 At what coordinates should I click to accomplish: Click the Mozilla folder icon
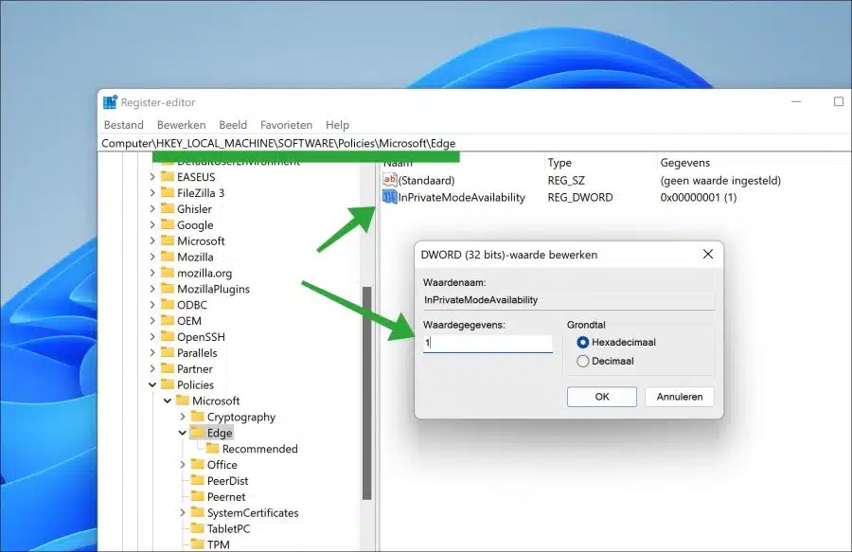point(168,257)
